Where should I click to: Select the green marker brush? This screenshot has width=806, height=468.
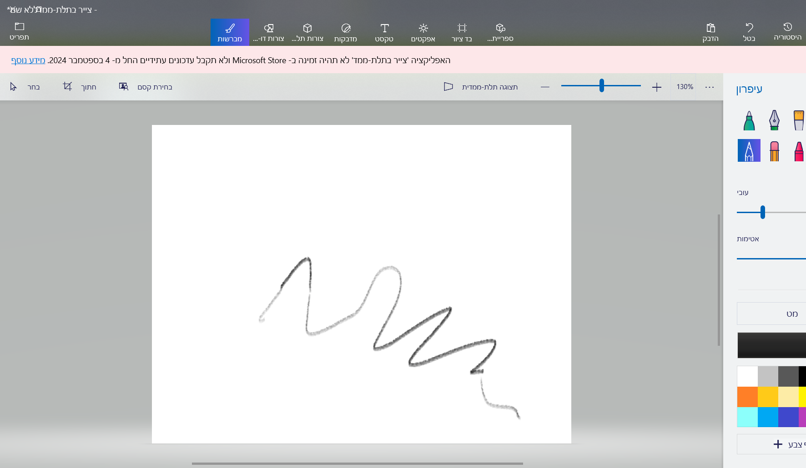click(x=749, y=120)
